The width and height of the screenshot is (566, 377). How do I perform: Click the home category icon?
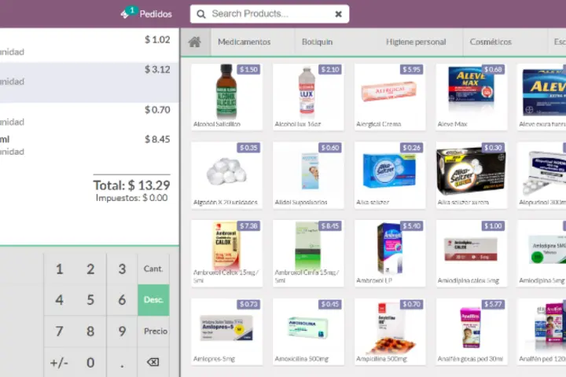195,42
